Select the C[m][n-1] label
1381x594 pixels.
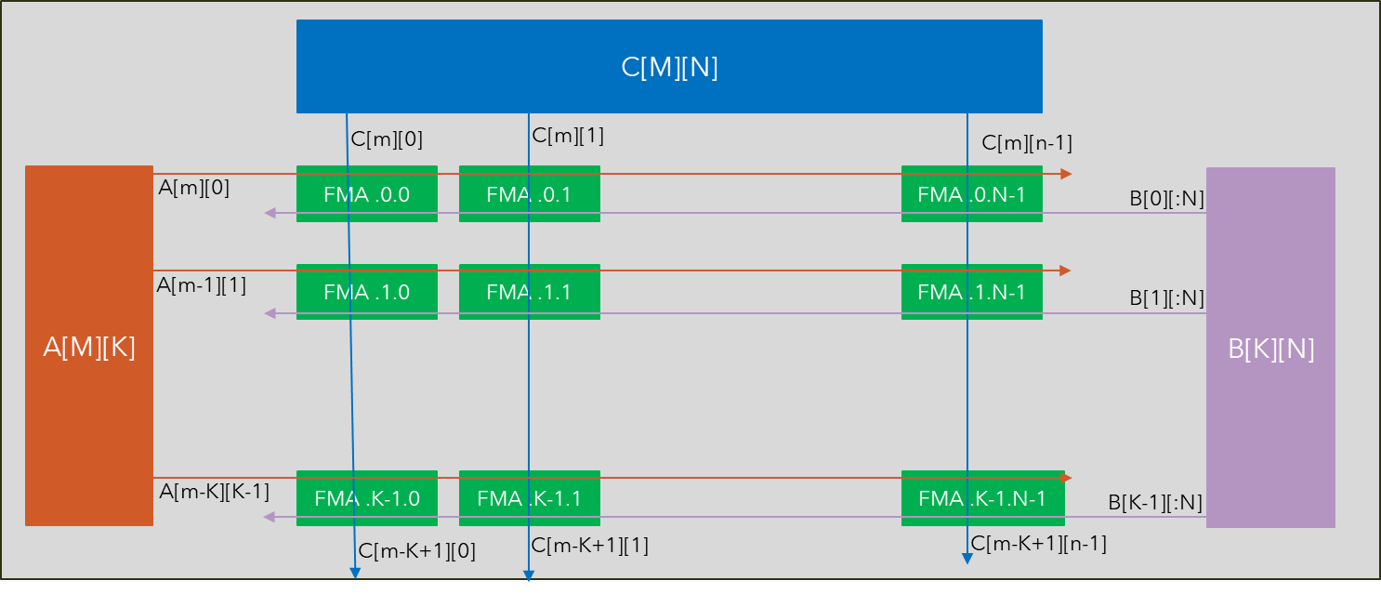[x=1027, y=143]
